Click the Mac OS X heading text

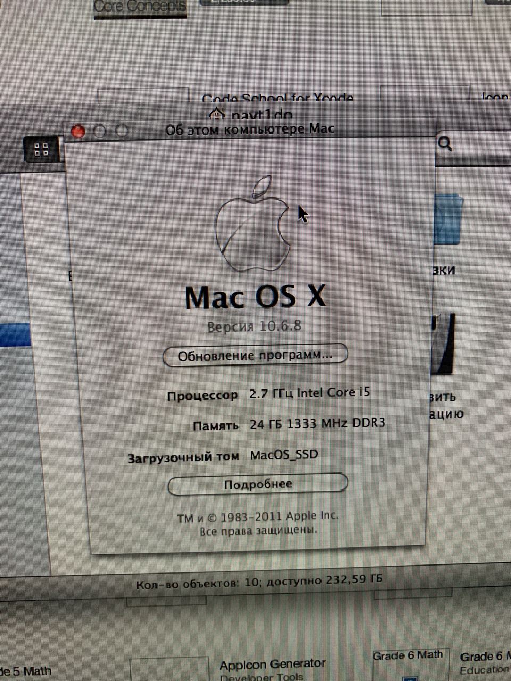255,297
